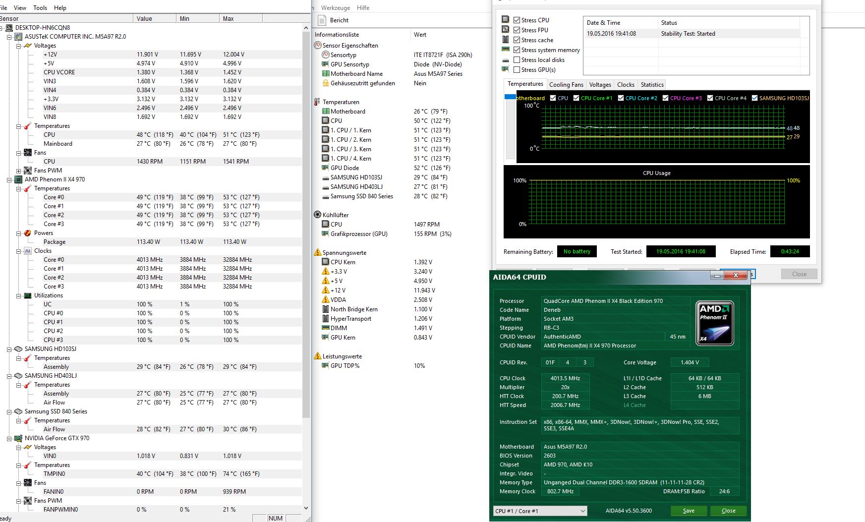Click the GPU Diode icon in AIDA64 temperatures
Image resolution: width=865 pixels, height=522 pixels.
[326, 168]
